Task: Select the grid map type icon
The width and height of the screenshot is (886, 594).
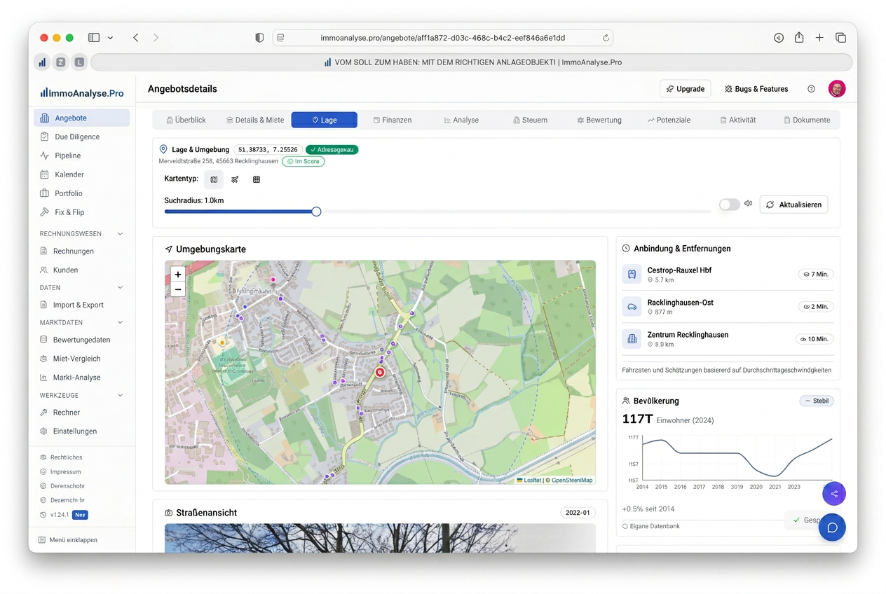Action: [x=257, y=179]
